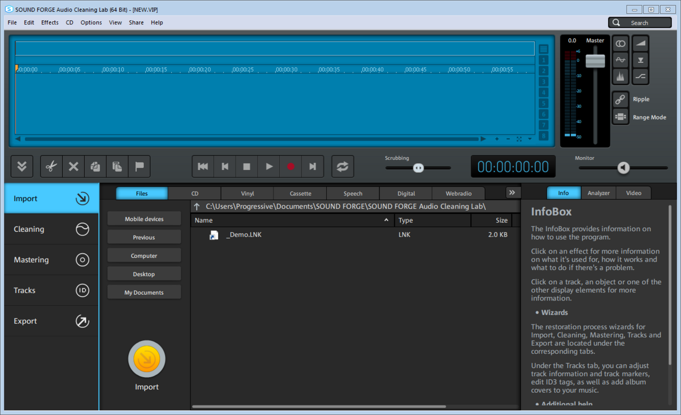Select the _Demo.LNK file
The width and height of the screenshot is (681, 415).
click(x=244, y=234)
